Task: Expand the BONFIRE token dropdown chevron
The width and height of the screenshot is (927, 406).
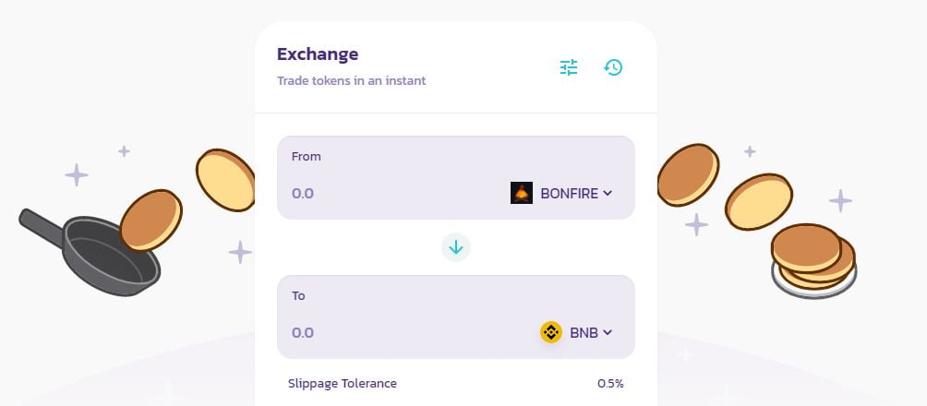Action: click(x=608, y=194)
